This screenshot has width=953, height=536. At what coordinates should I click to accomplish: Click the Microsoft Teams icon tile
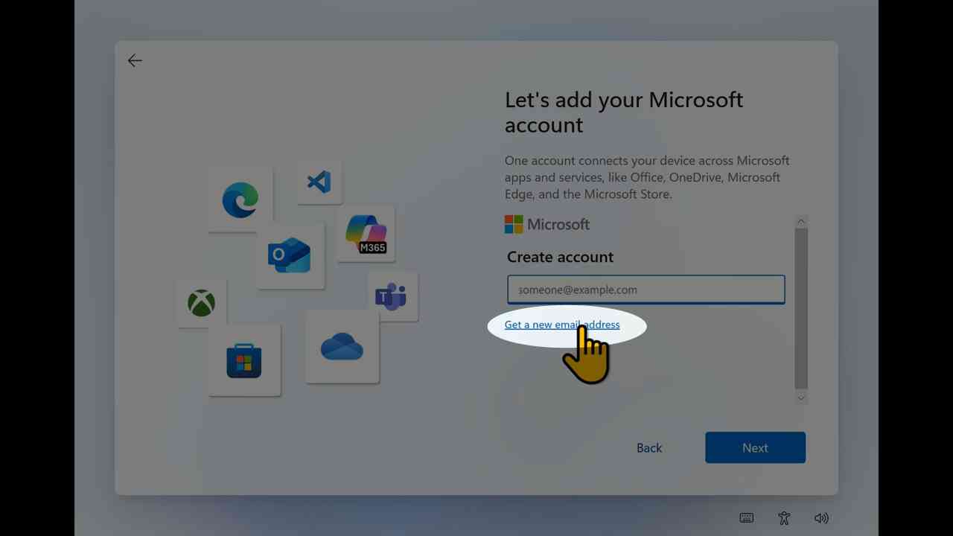point(392,297)
